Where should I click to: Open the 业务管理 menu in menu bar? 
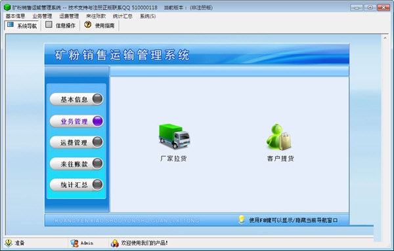click(42, 16)
